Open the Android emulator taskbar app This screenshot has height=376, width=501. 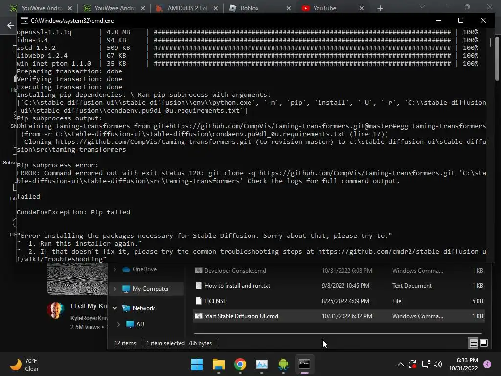coord(283,364)
